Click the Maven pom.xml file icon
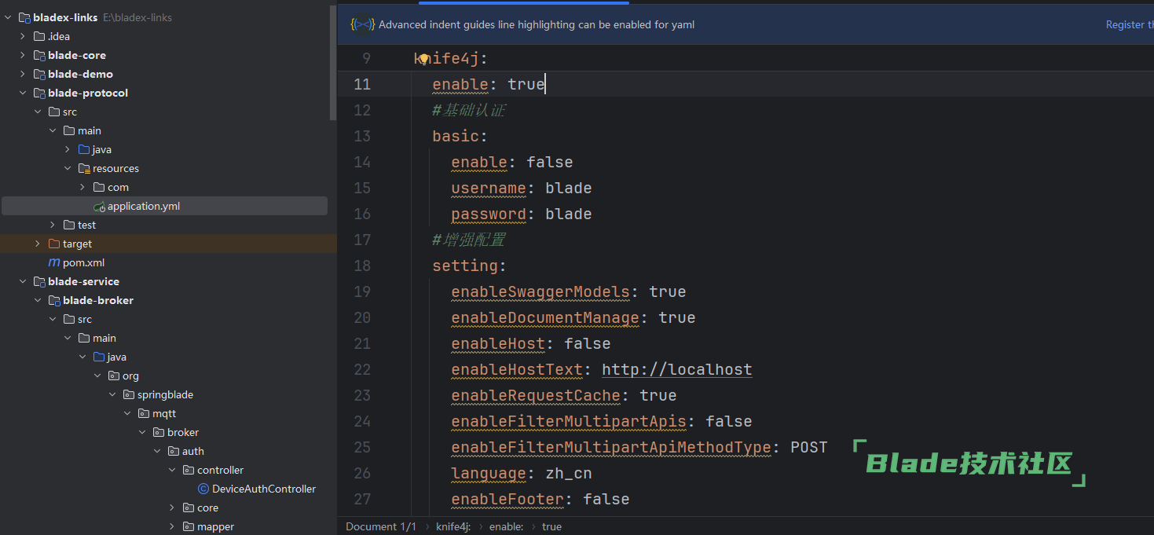Viewport: 1154px width, 535px height. coord(54,263)
